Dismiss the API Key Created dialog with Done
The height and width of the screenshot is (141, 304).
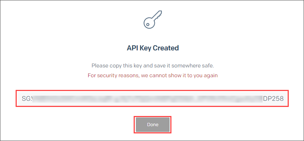(x=153, y=125)
